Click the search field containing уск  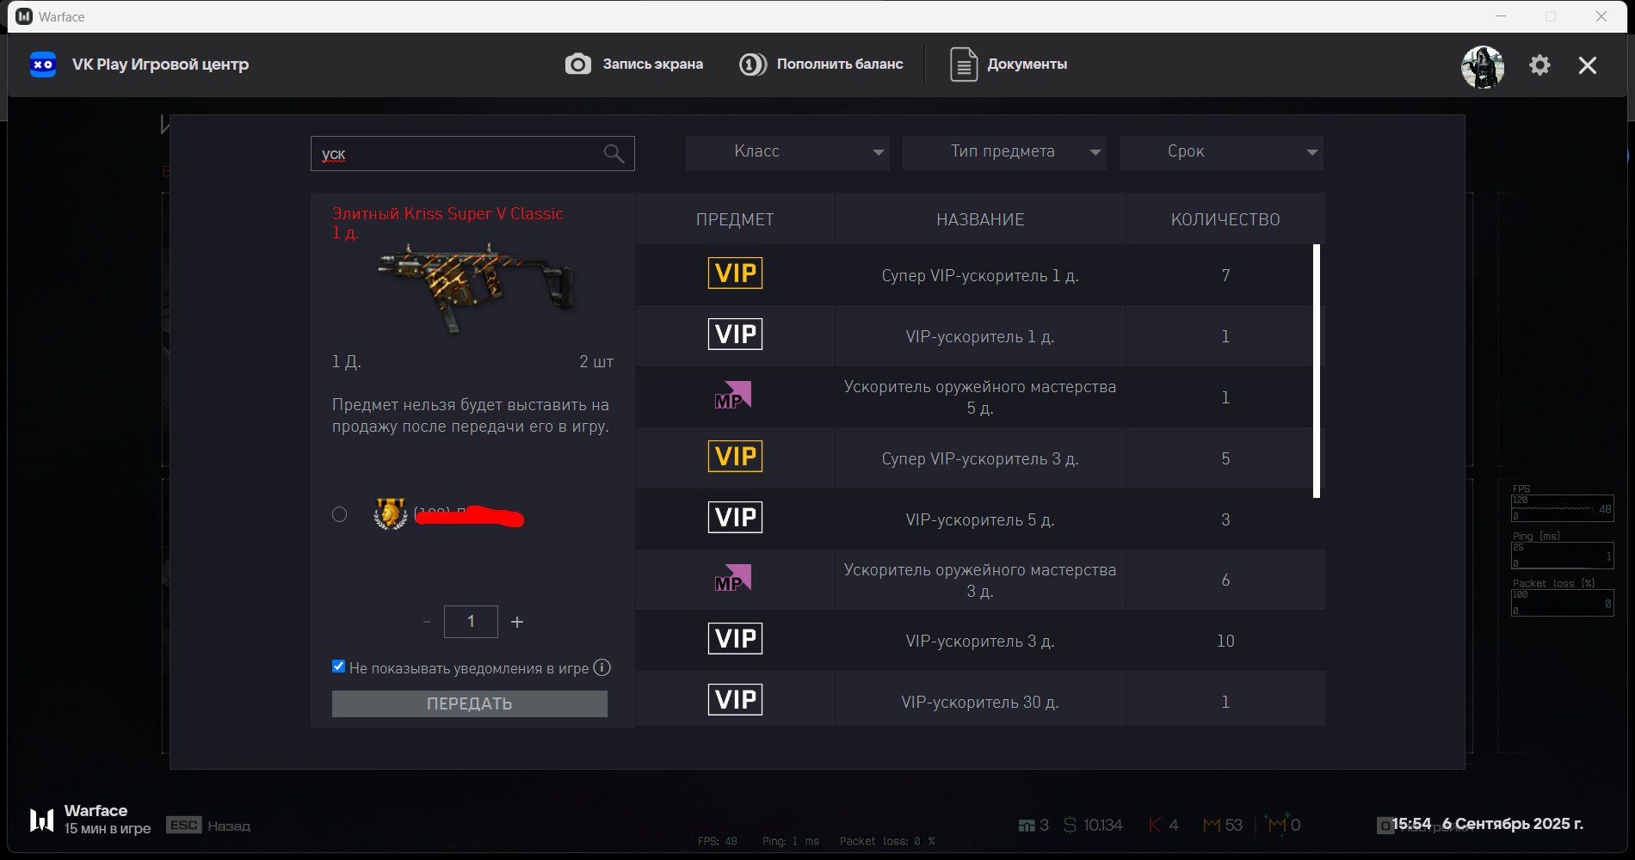(x=472, y=154)
